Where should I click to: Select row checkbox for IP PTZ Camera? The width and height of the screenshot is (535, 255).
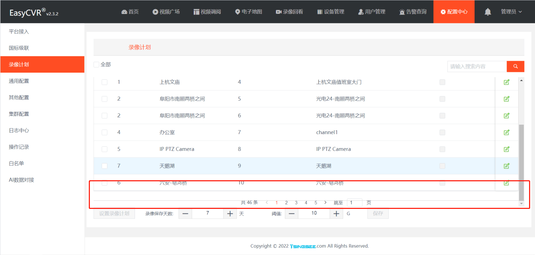point(105,149)
